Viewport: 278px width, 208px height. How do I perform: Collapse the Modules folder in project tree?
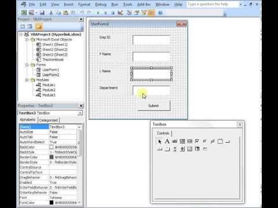coord(27,80)
